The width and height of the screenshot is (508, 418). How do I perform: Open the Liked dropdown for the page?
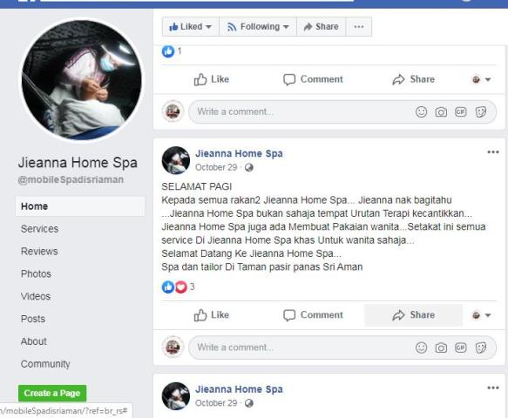[191, 26]
